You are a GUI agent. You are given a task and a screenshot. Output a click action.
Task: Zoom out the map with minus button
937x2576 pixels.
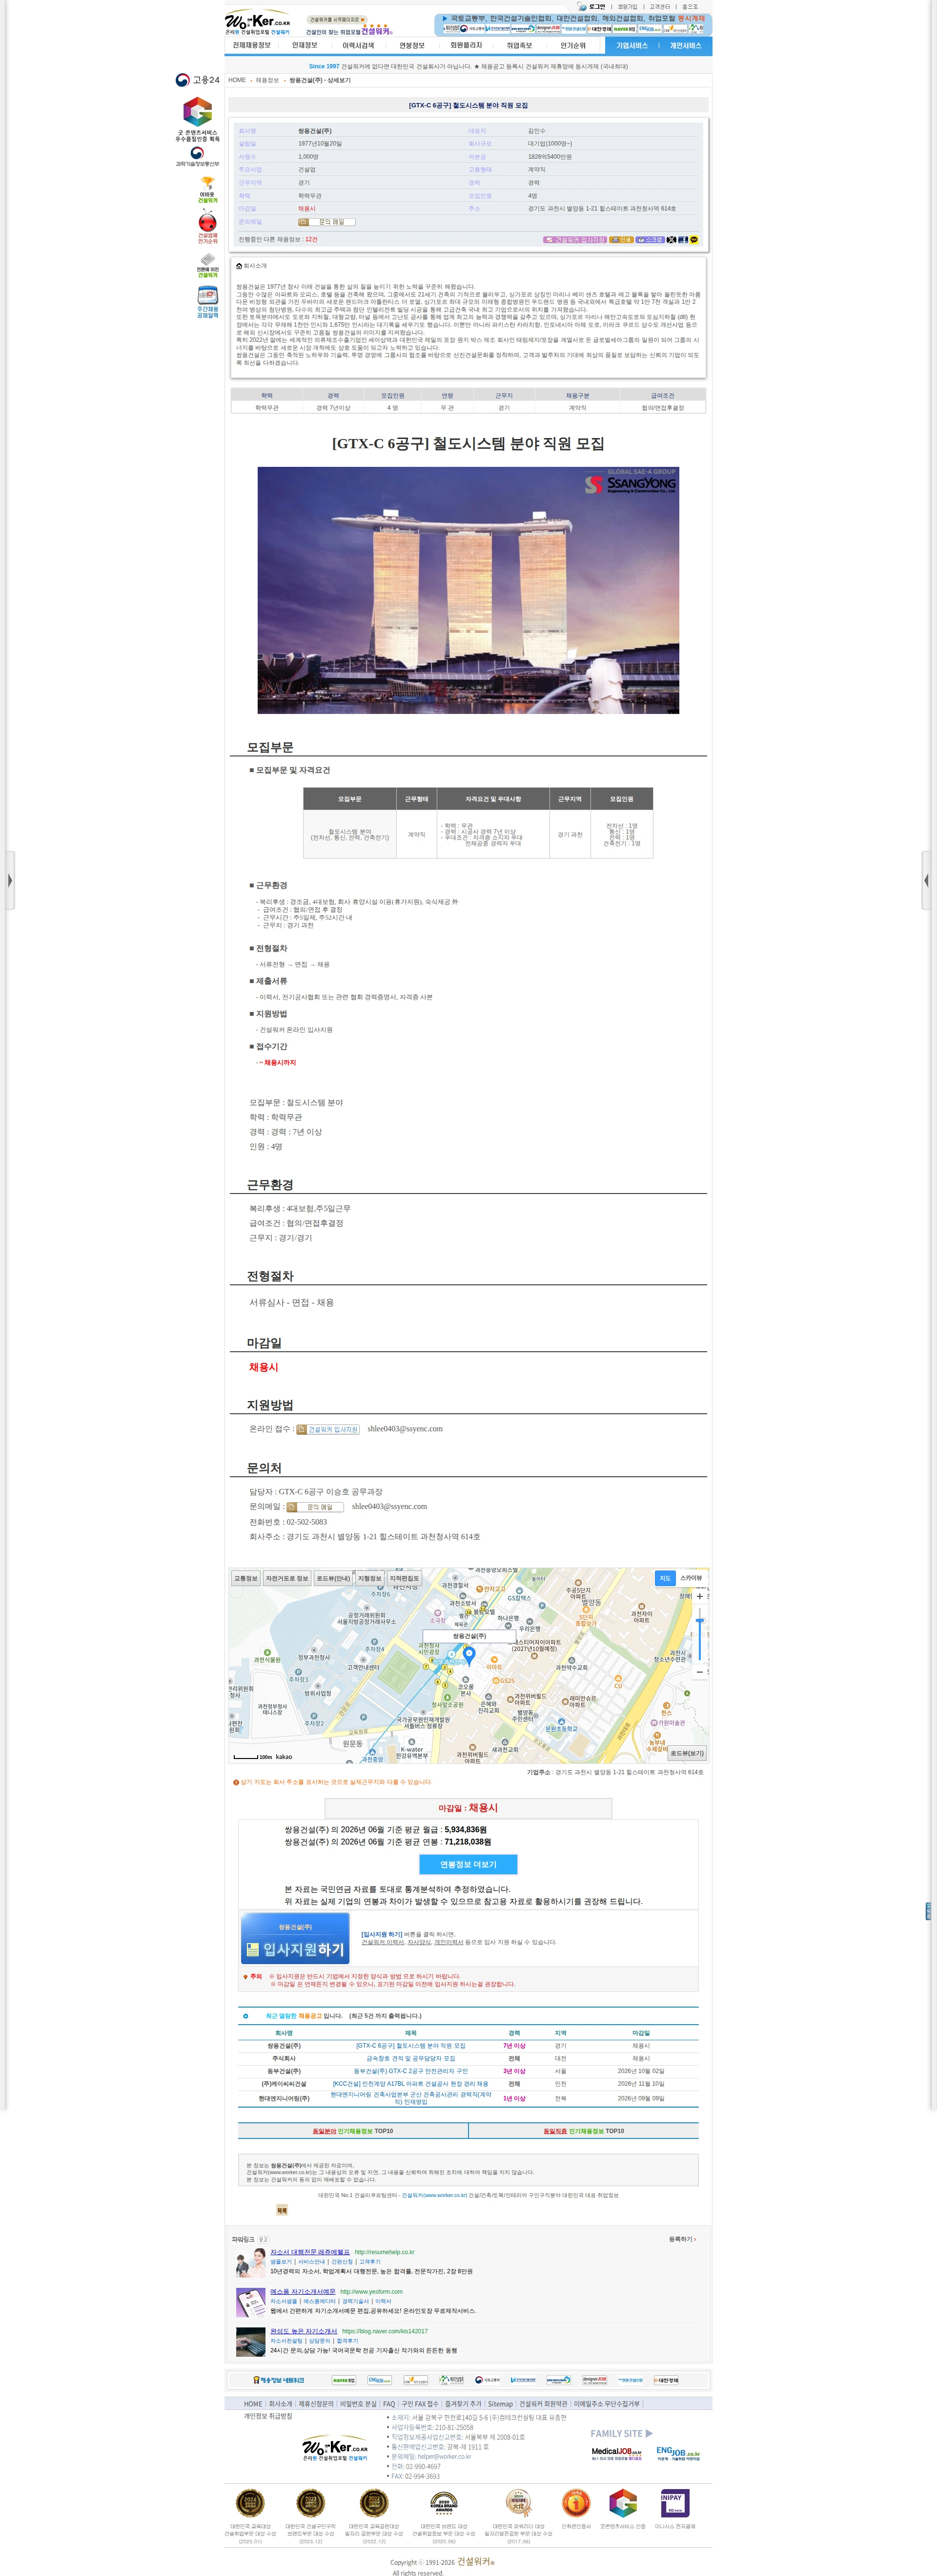point(699,1672)
